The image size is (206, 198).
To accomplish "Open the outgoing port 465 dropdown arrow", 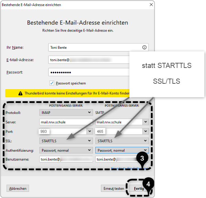I will pyautogui.click(x=145, y=131).
